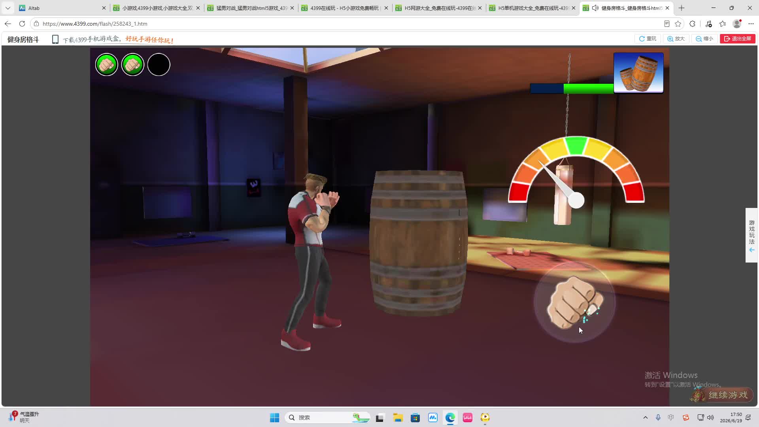
Task: Click the 缩小 zoom-out button
Action: [x=704, y=39]
